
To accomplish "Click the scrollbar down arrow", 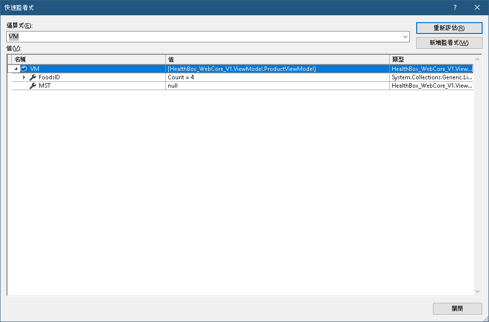I will click(x=478, y=291).
